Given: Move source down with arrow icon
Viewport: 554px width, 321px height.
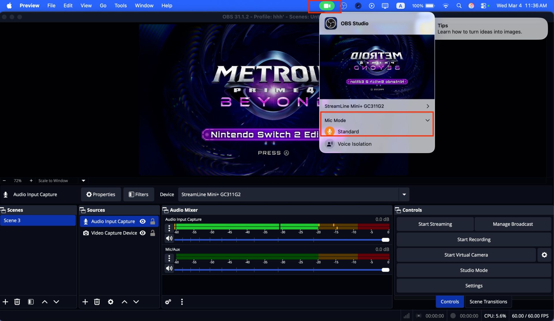Looking at the screenshot, I should tap(136, 302).
